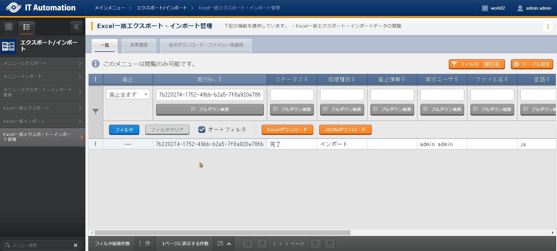This screenshot has width=557, height=251.
Task: Sort by 実行No. column
Action: tap(210, 79)
